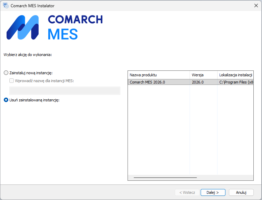Select the 'Comarch MES 2026.0' row

pyautogui.click(x=191, y=82)
